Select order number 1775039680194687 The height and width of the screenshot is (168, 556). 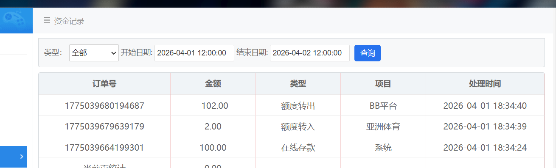(x=104, y=106)
